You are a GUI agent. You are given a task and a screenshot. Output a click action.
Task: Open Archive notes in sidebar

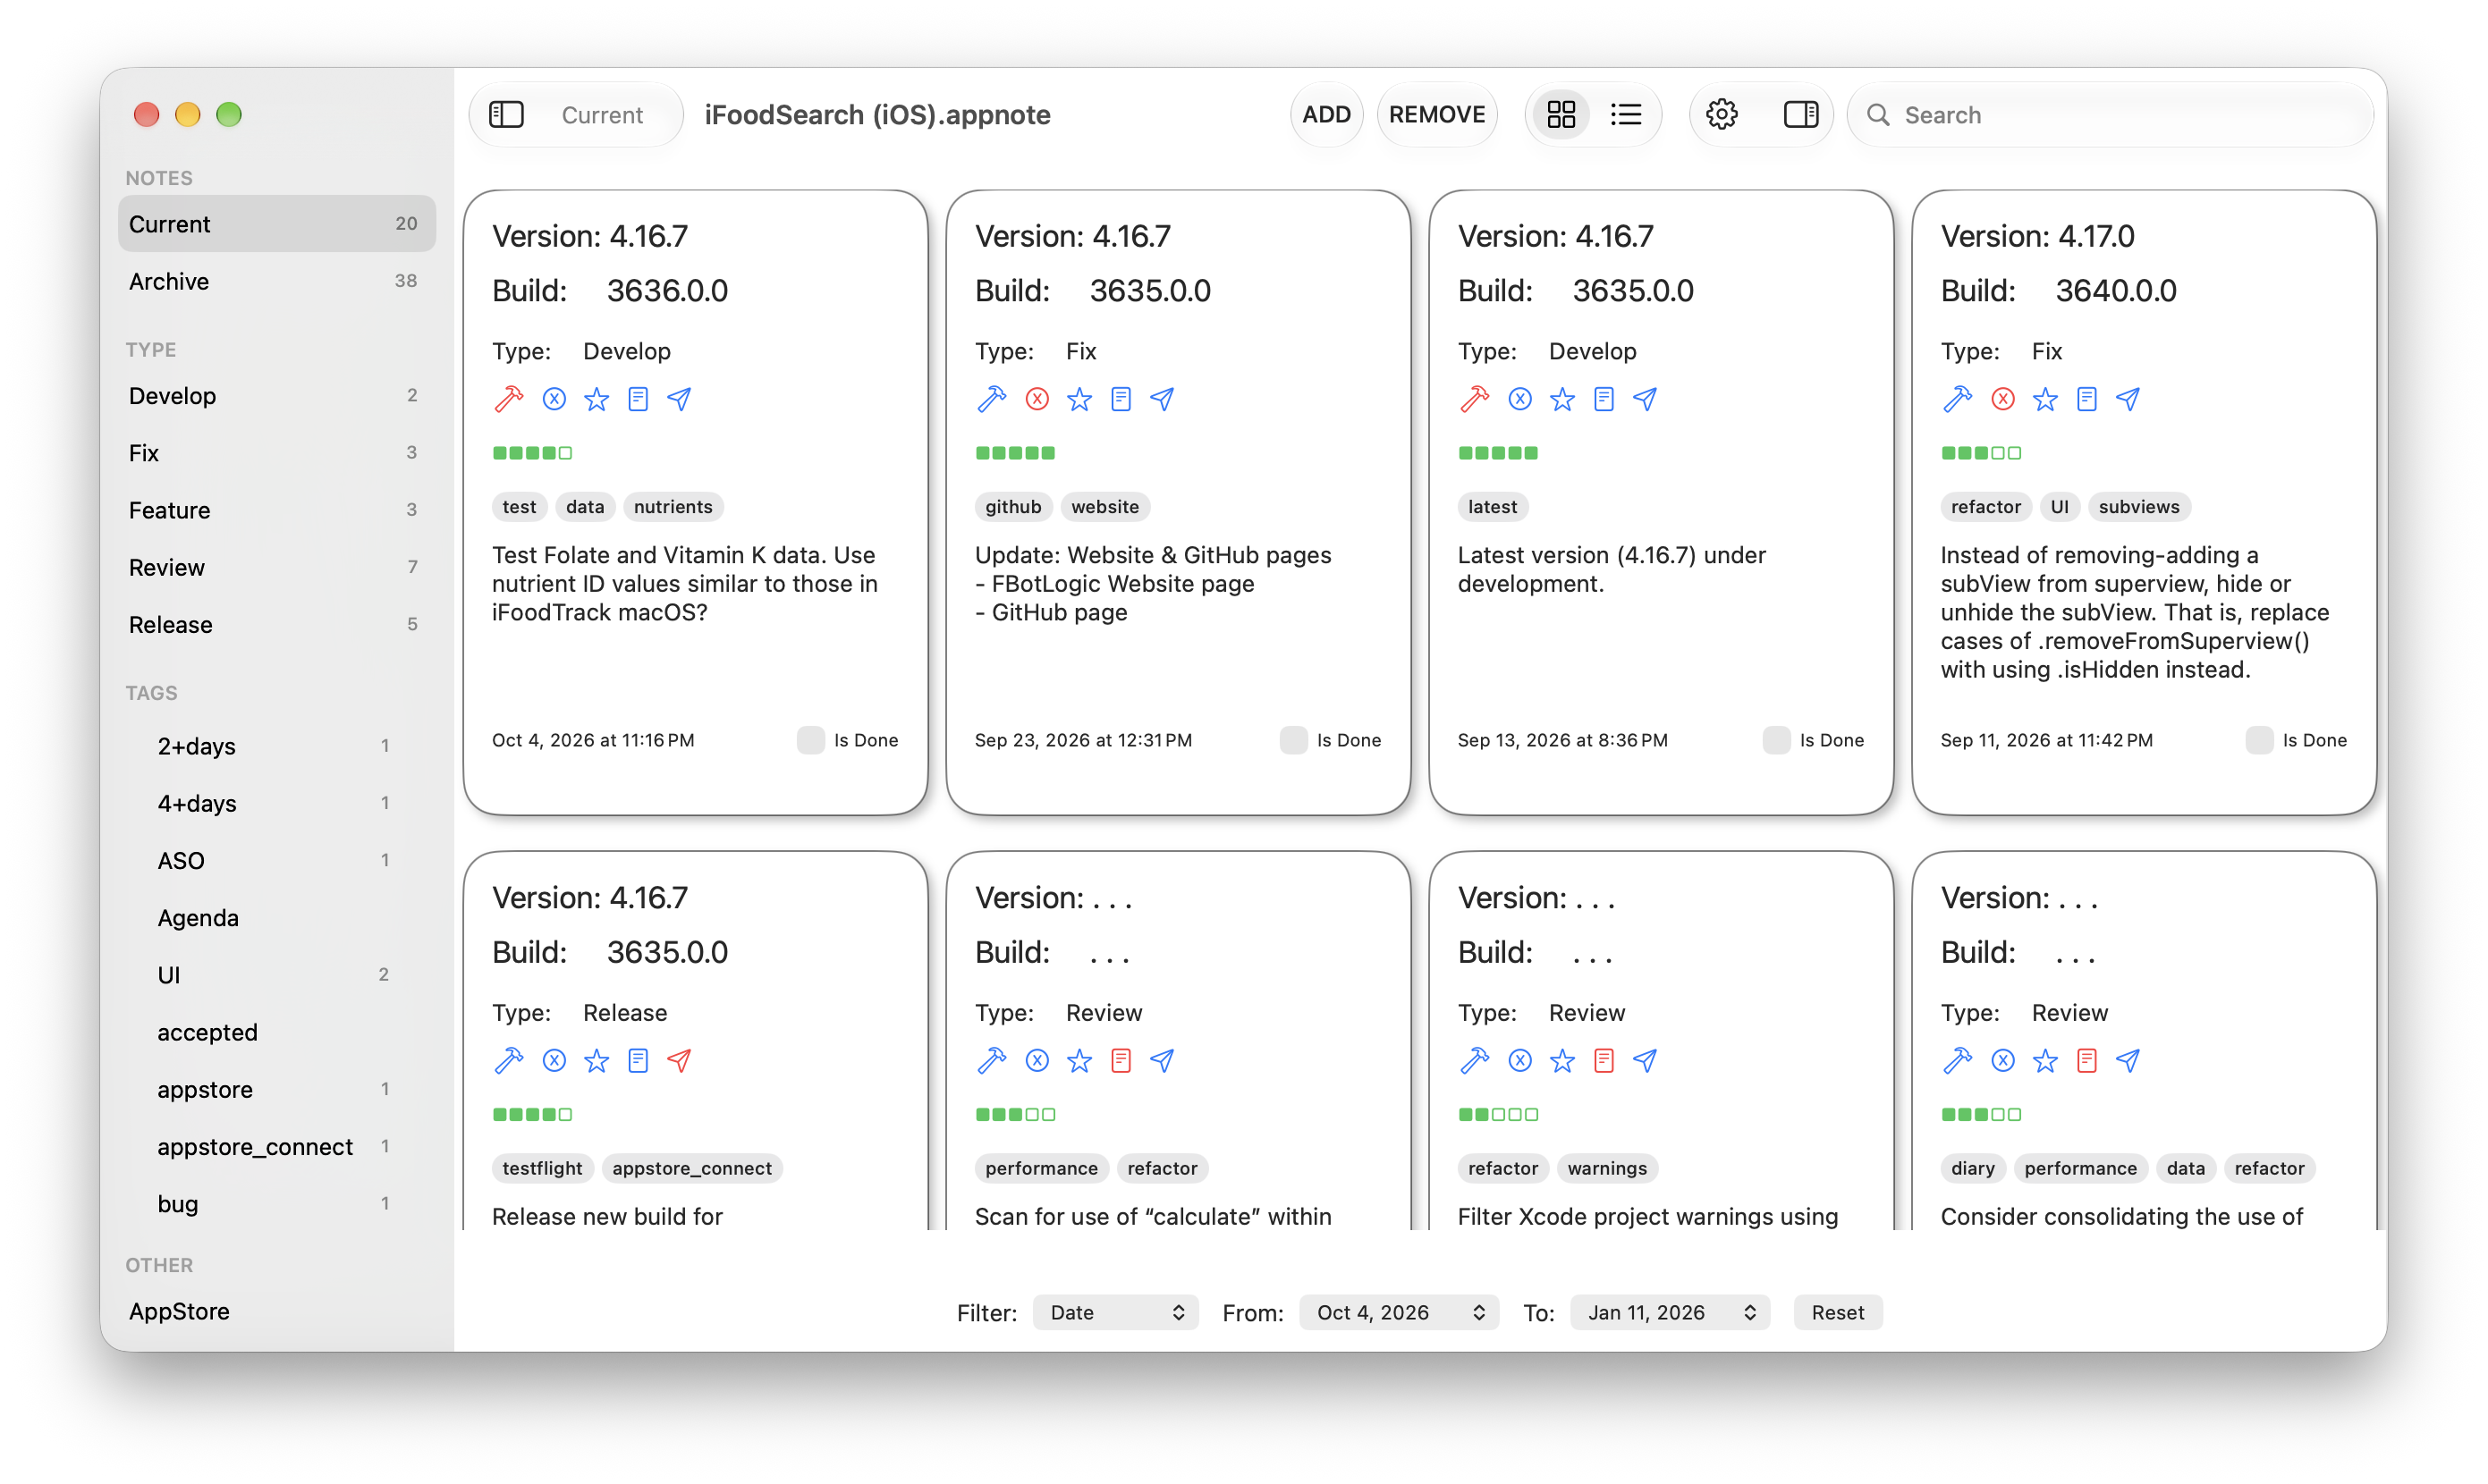tap(276, 281)
